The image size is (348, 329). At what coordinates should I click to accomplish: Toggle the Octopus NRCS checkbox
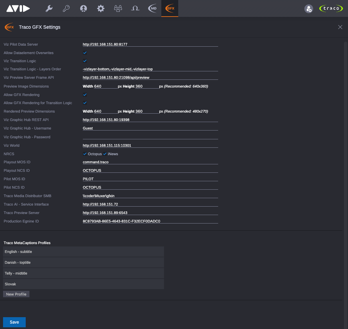point(85,154)
